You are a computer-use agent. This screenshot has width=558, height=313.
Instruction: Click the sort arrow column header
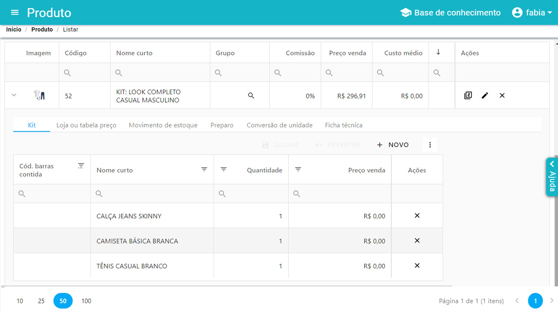point(438,52)
